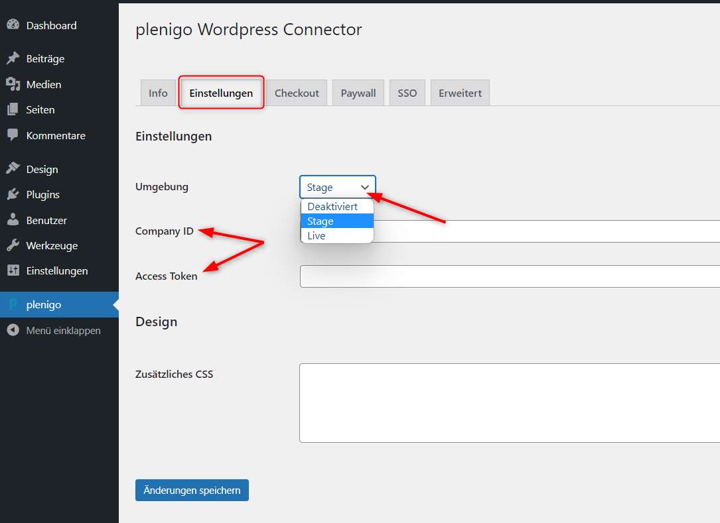
Task: Click the Design section heading
Action: pos(156,321)
